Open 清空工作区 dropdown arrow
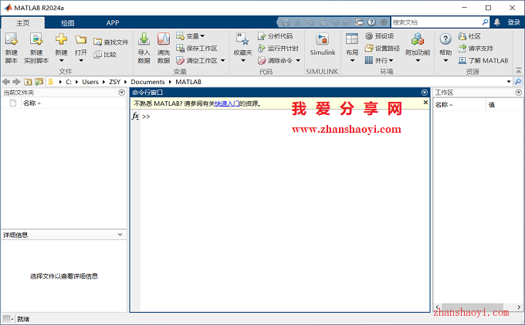Viewport: 525px width, 325px height. point(222,60)
